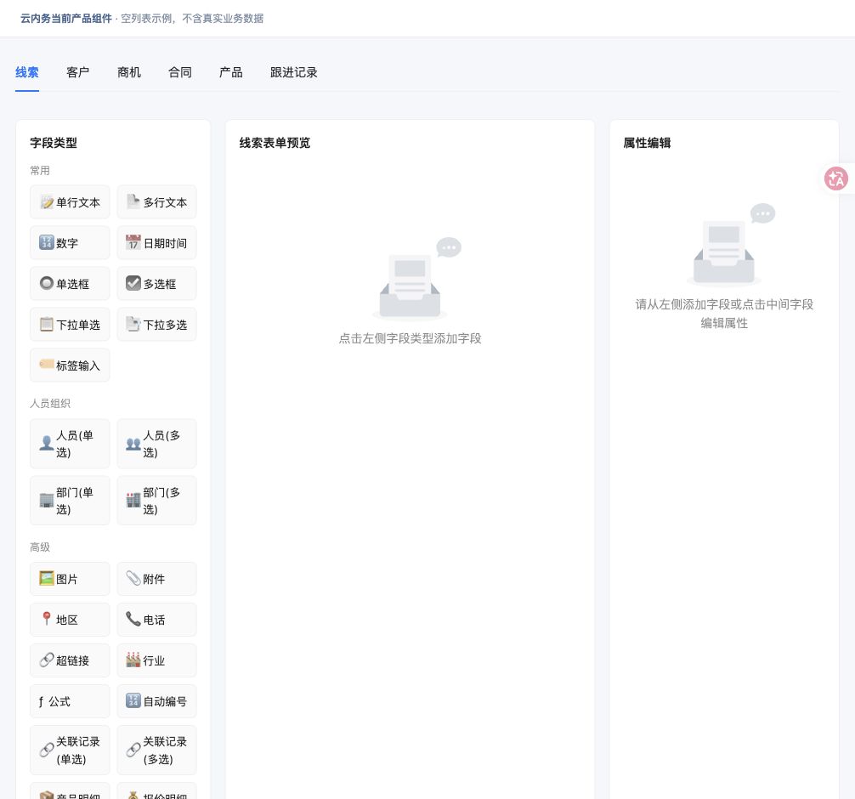Screen dimensions: 855x799
Task: Click the single-line text (单行文本) pencil icon
Action: pos(47,202)
